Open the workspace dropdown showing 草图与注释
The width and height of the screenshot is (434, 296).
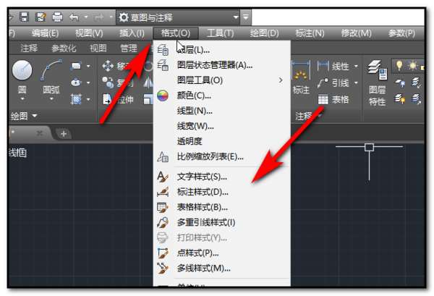pyautogui.click(x=178, y=17)
